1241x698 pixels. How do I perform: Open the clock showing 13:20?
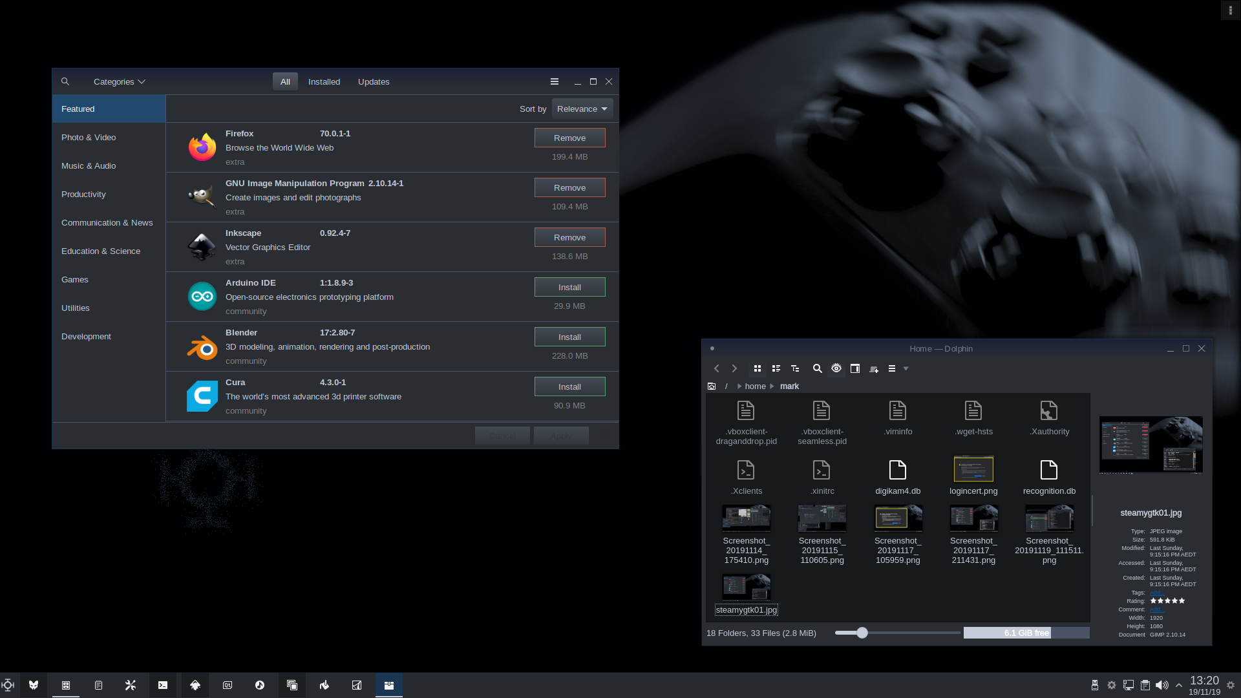[1204, 685]
